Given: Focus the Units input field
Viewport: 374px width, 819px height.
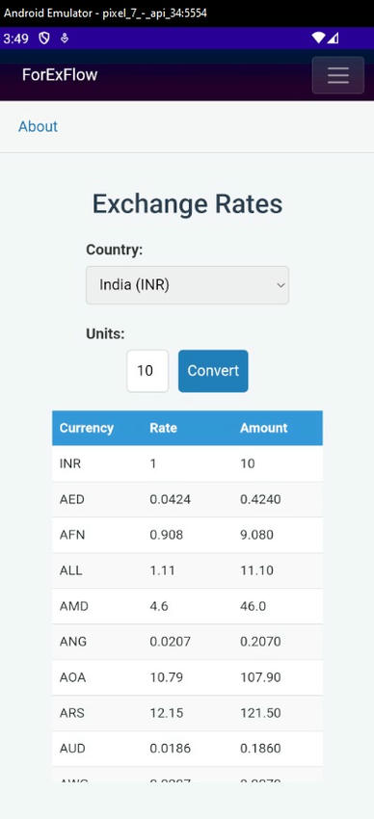Looking at the screenshot, I should point(147,371).
